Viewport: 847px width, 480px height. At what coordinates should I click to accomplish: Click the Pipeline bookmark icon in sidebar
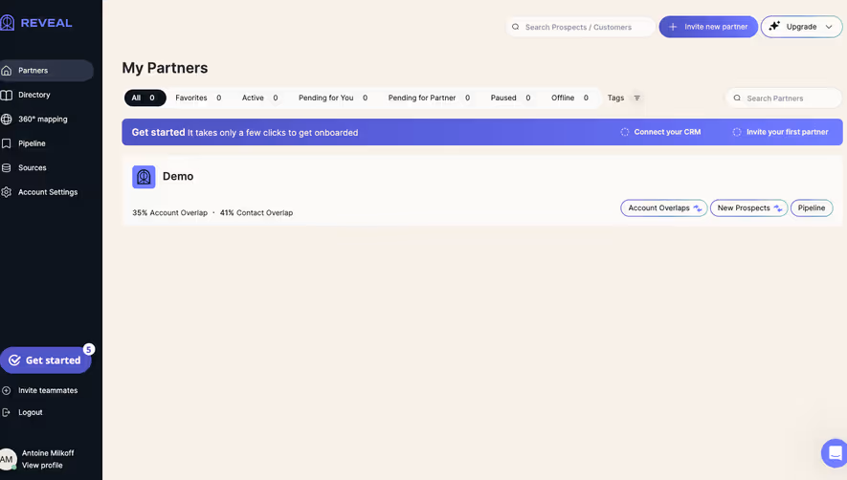pyautogui.click(x=7, y=143)
